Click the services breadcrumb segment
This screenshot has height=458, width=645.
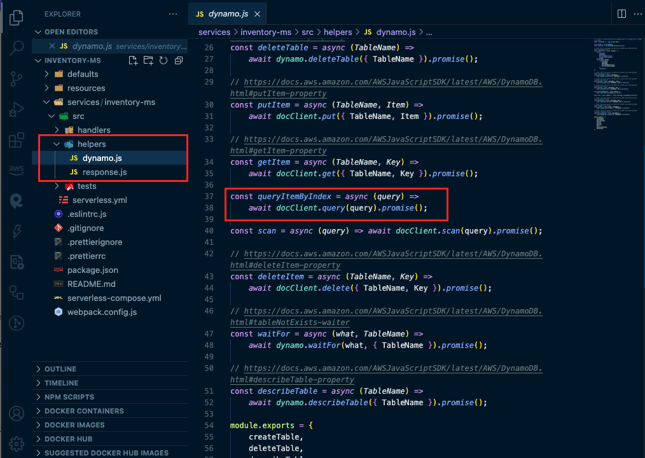tap(214, 32)
